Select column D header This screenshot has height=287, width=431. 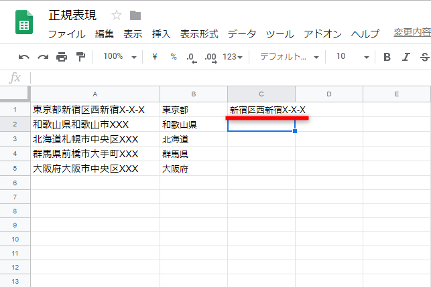[329, 94]
